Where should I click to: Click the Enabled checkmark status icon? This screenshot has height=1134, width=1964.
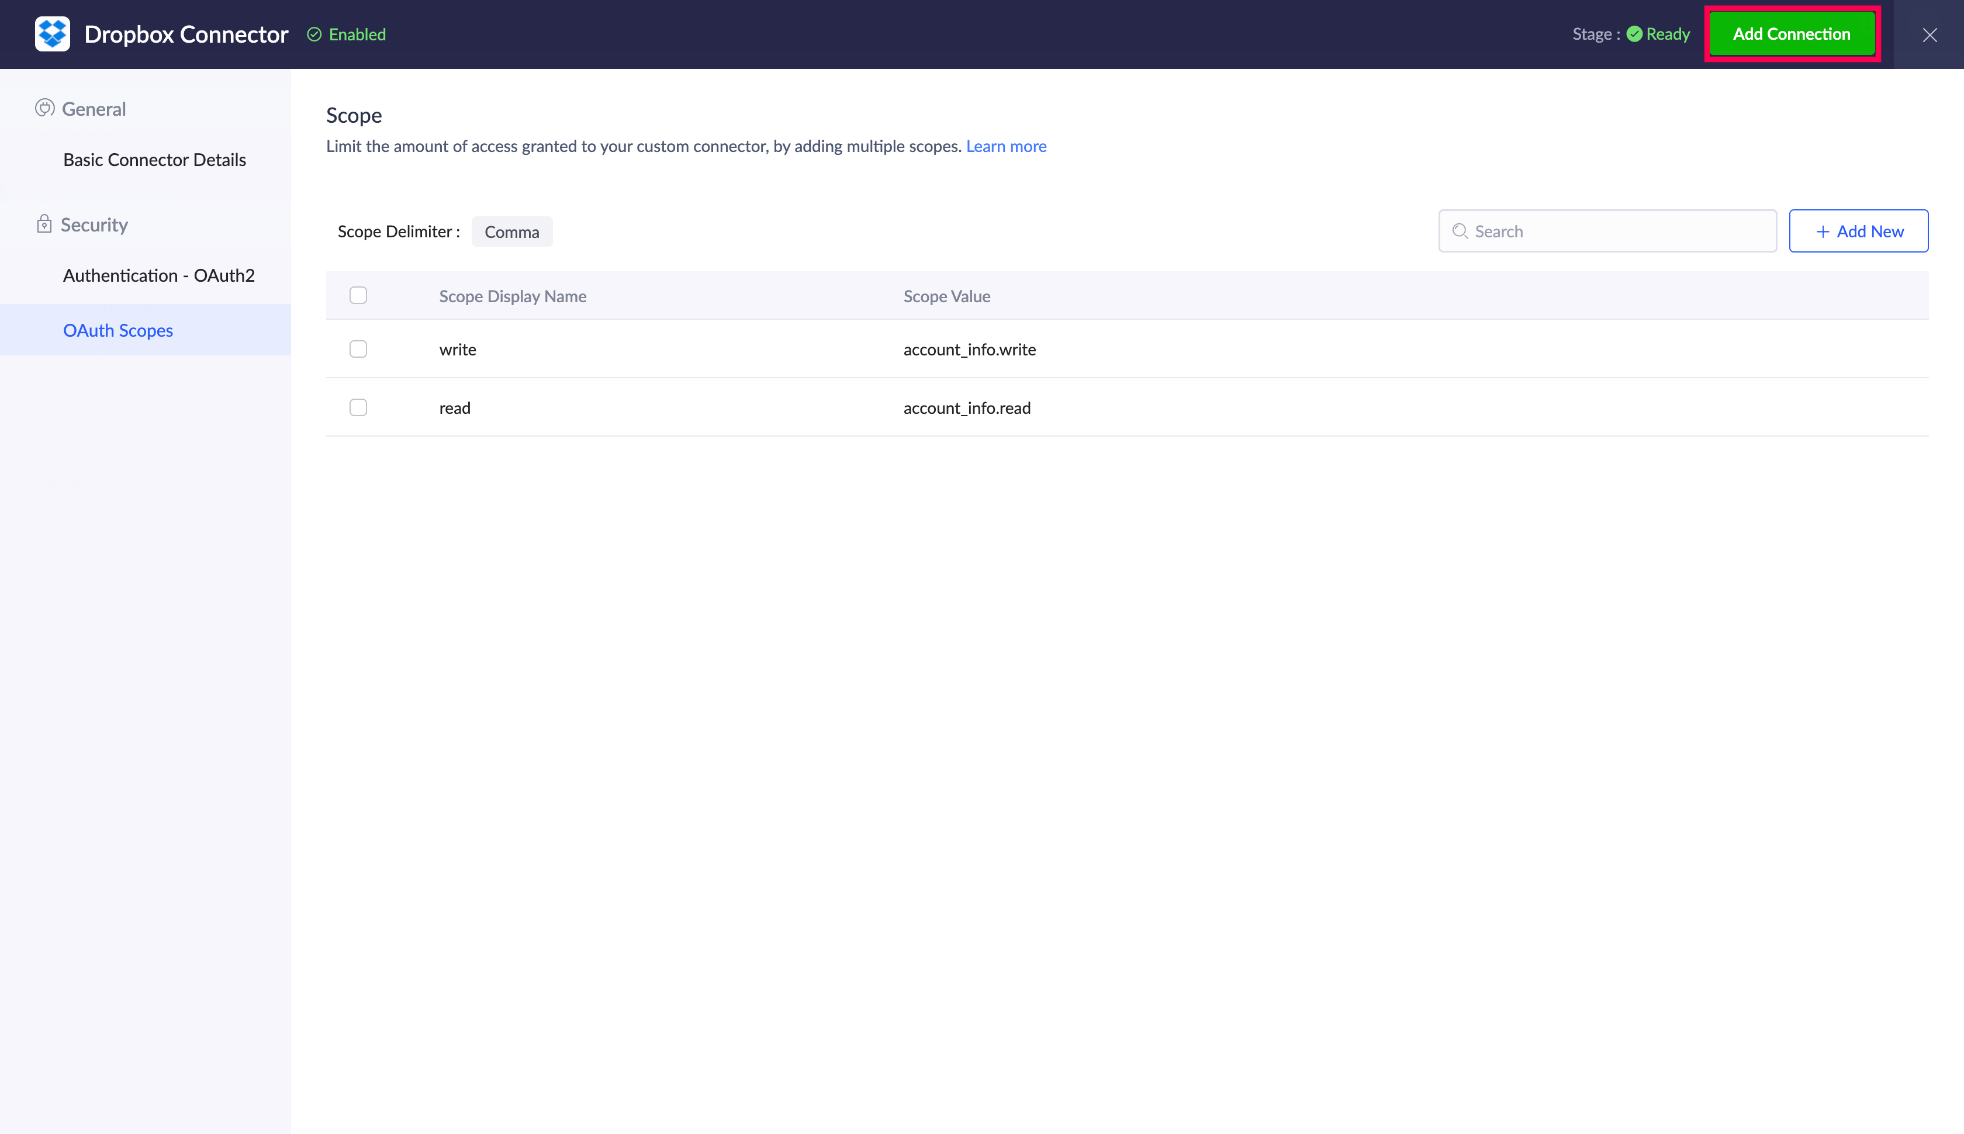point(314,34)
